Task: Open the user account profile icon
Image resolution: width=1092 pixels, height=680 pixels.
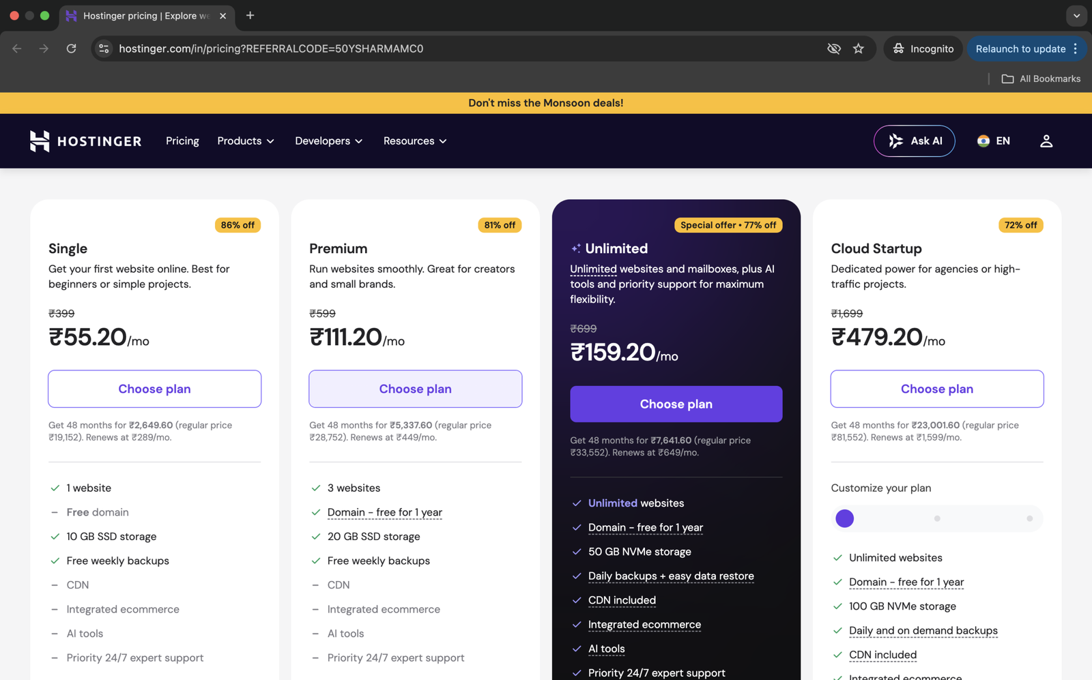Action: pos(1046,141)
